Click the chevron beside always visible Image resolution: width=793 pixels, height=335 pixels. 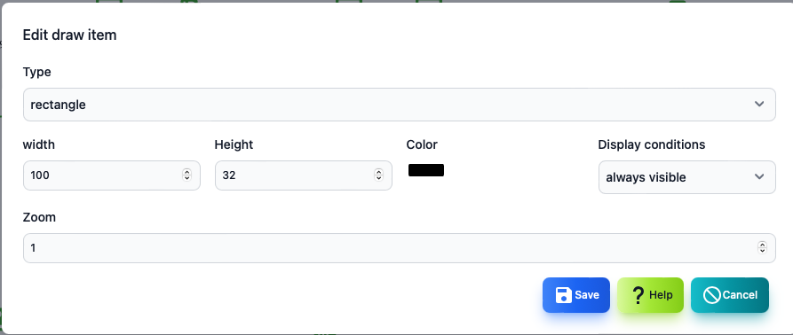758,177
